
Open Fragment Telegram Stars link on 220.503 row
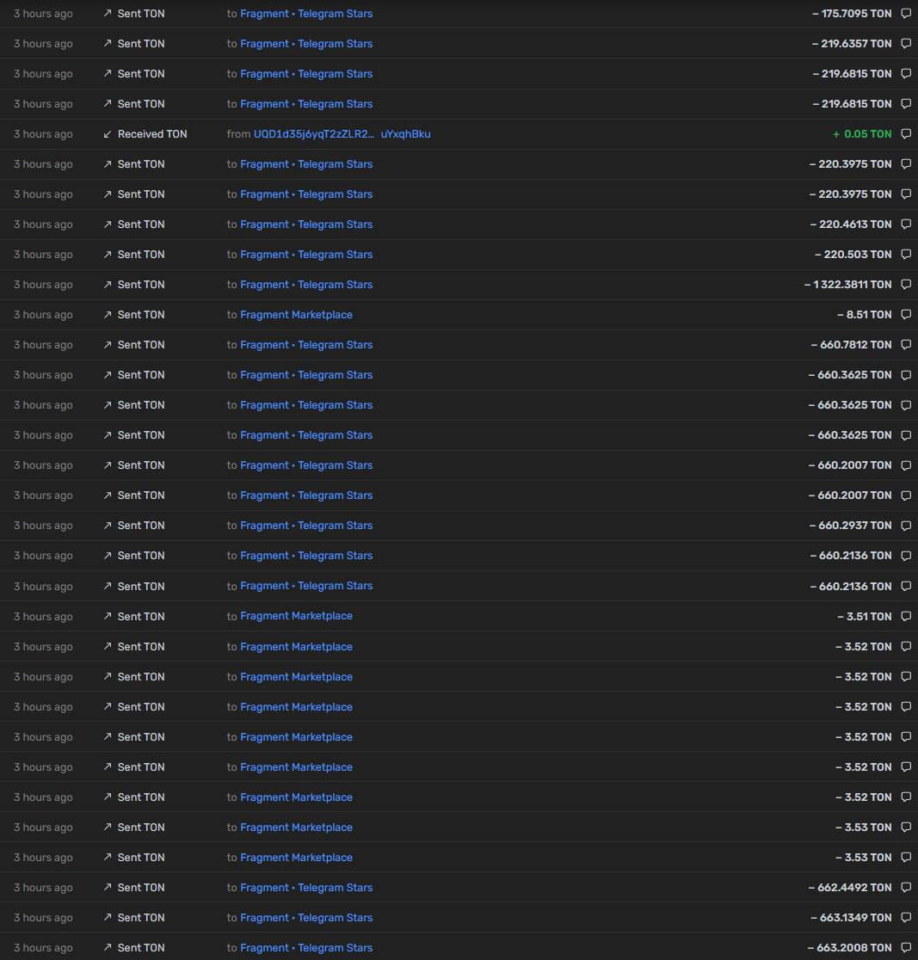[306, 254]
